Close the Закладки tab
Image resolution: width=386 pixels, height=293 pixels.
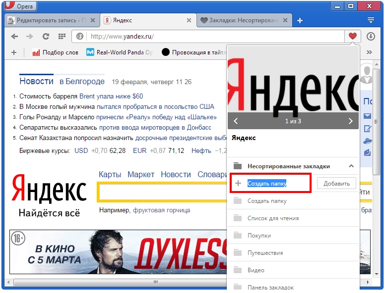click(x=285, y=20)
